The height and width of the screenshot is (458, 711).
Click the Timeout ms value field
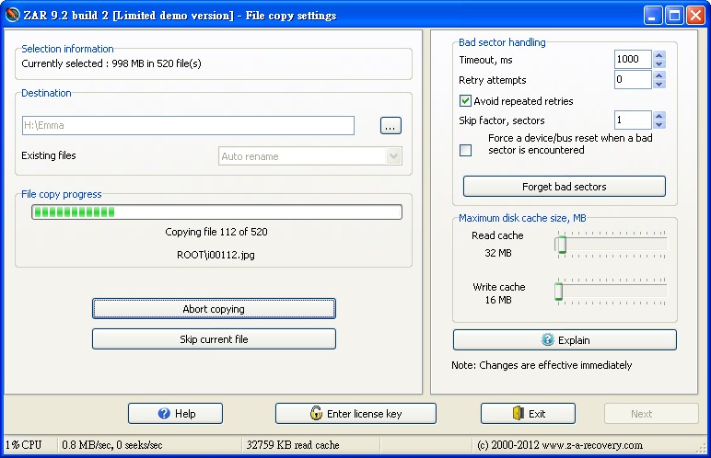tap(633, 60)
